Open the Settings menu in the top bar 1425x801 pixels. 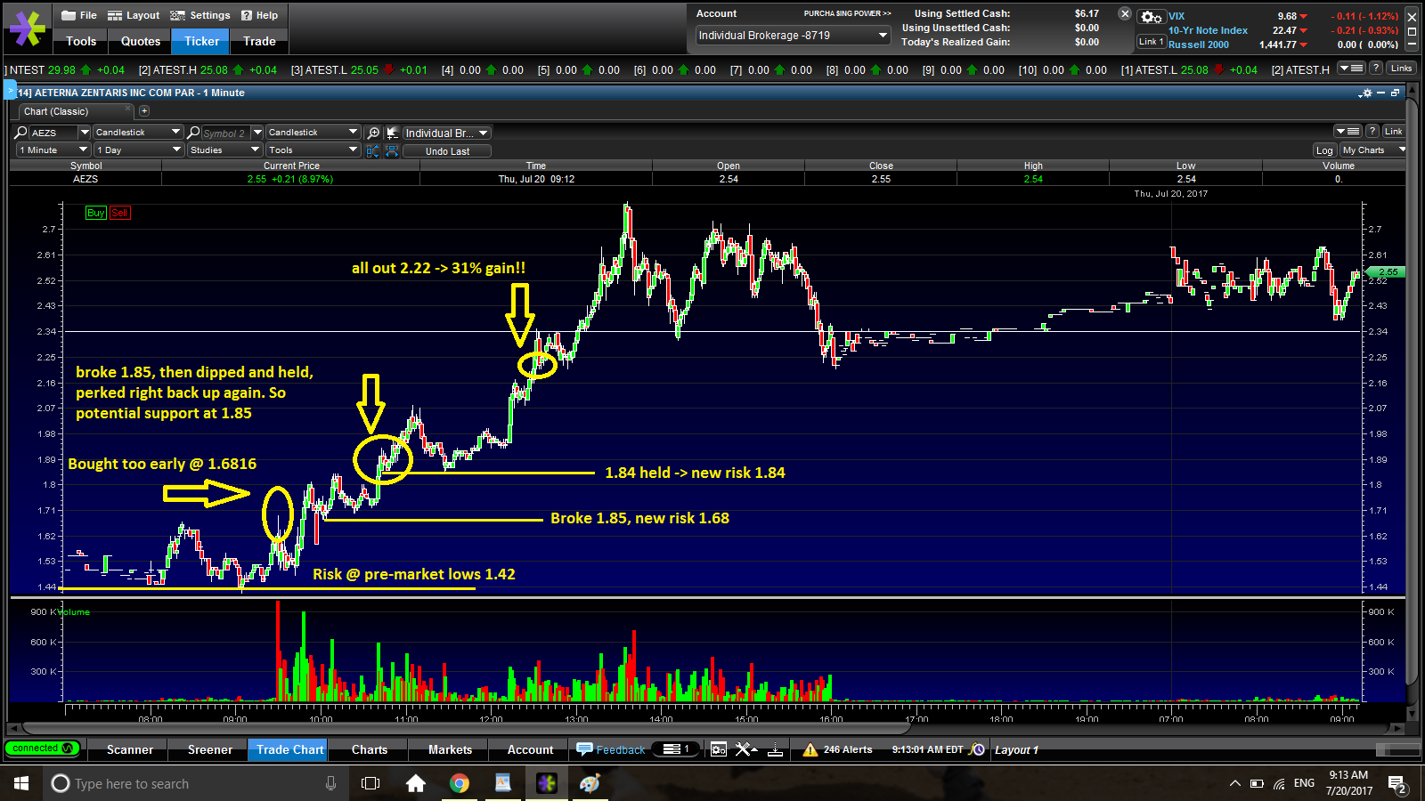click(x=199, y=14)
